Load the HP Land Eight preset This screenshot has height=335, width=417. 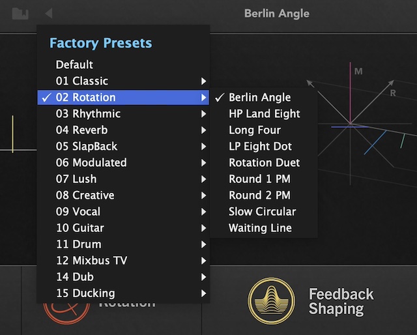click(x=264, y=114)
